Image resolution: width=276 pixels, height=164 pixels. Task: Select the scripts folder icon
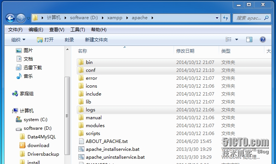pos(81,134)
